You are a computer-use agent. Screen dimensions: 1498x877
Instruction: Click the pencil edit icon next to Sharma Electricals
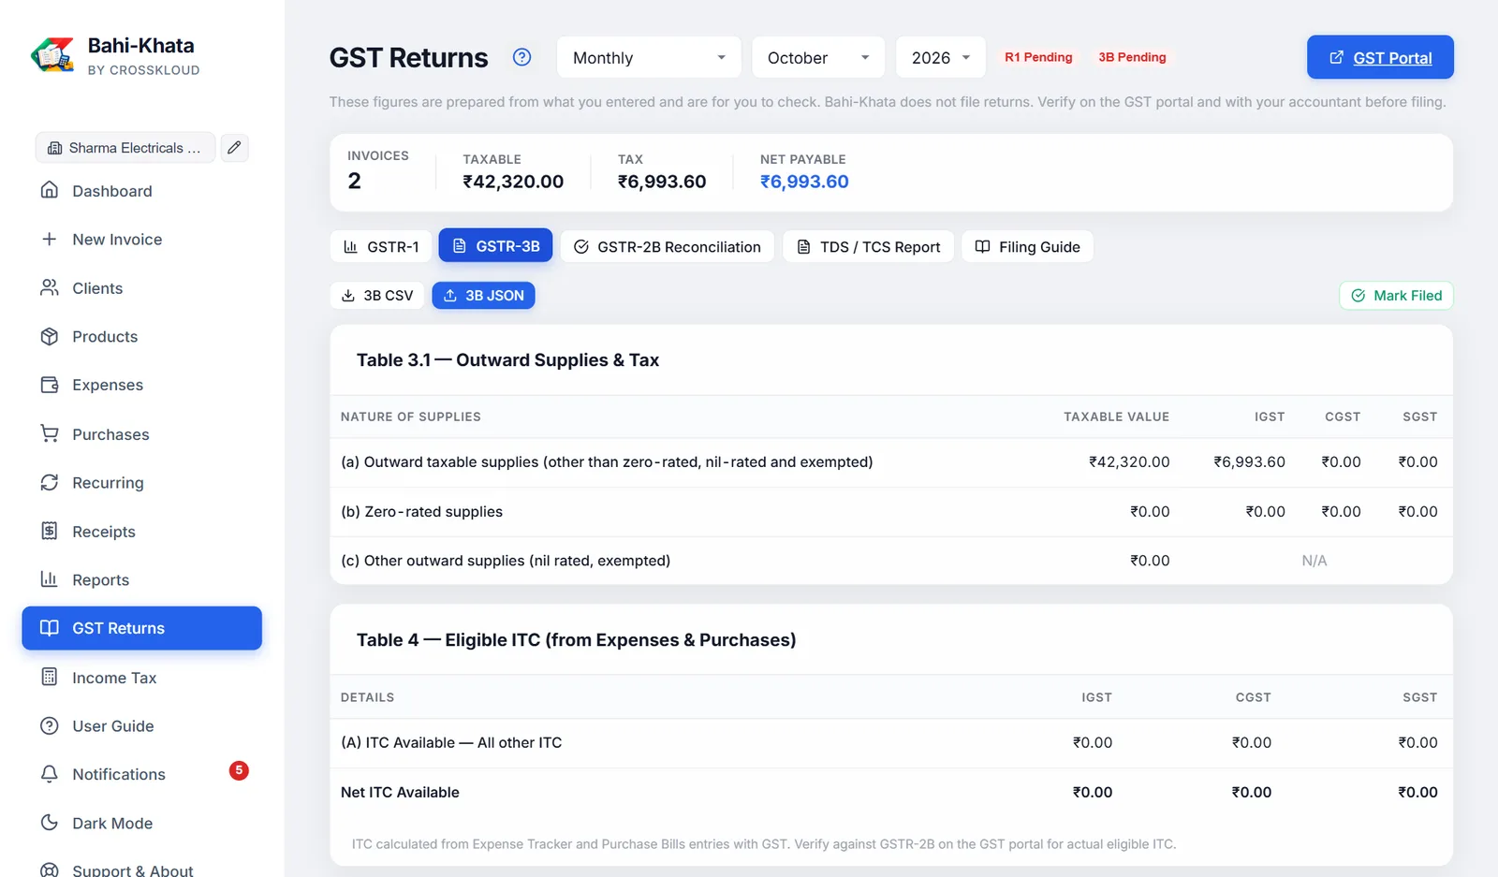[234, 147]
